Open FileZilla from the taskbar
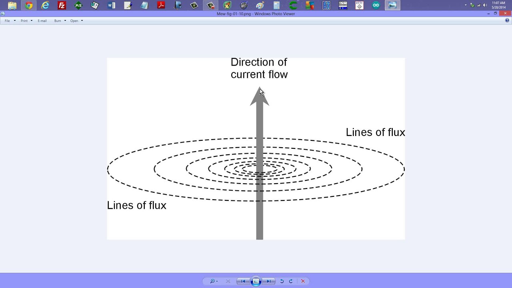The height and width of the screenshot is (288, 512). 62,5
